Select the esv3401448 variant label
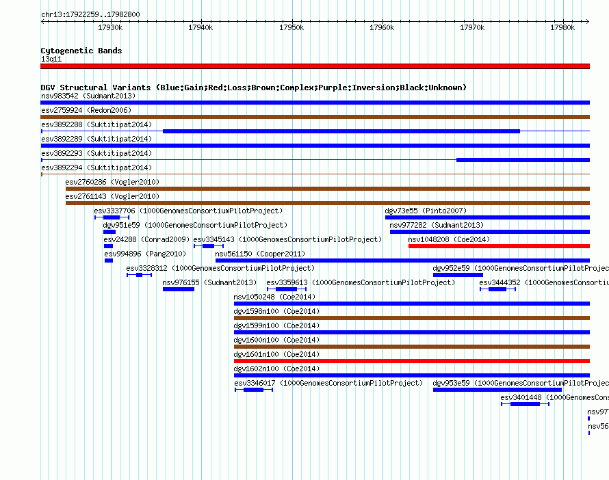The height and width of the screenshot is (480, 609). 555,397
